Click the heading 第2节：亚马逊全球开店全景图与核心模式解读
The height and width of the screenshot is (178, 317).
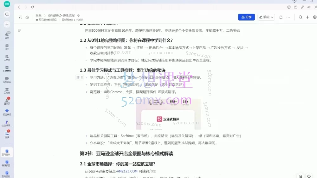[x=126, y=154]
